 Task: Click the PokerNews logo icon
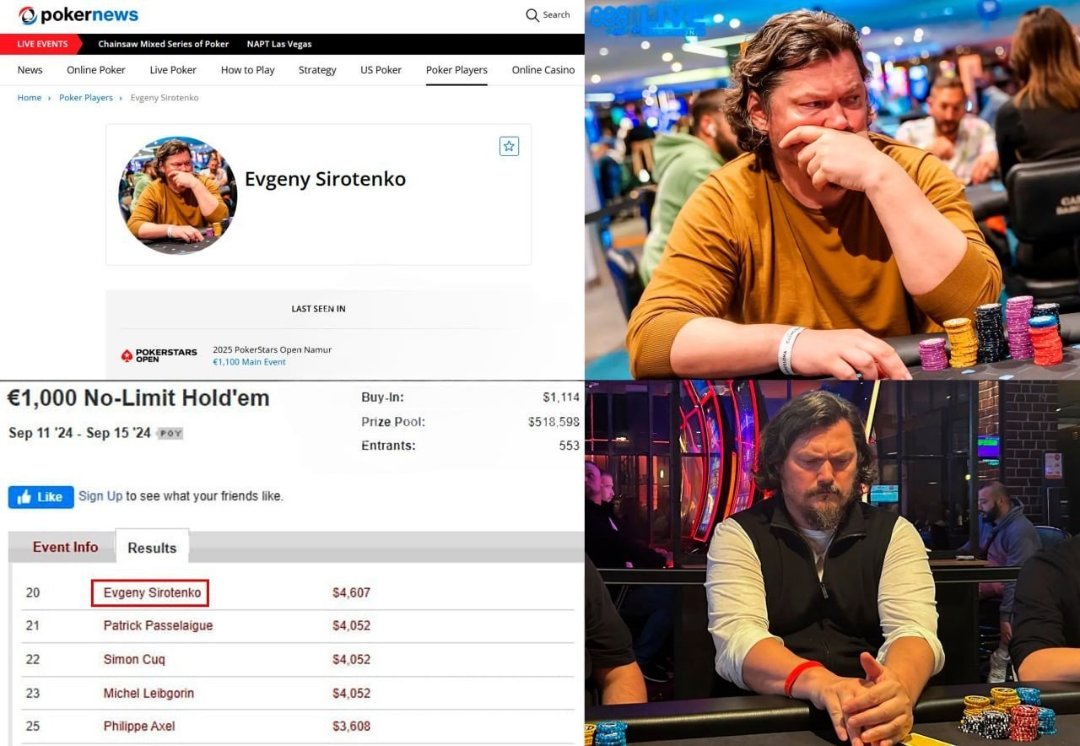[28, 15]
